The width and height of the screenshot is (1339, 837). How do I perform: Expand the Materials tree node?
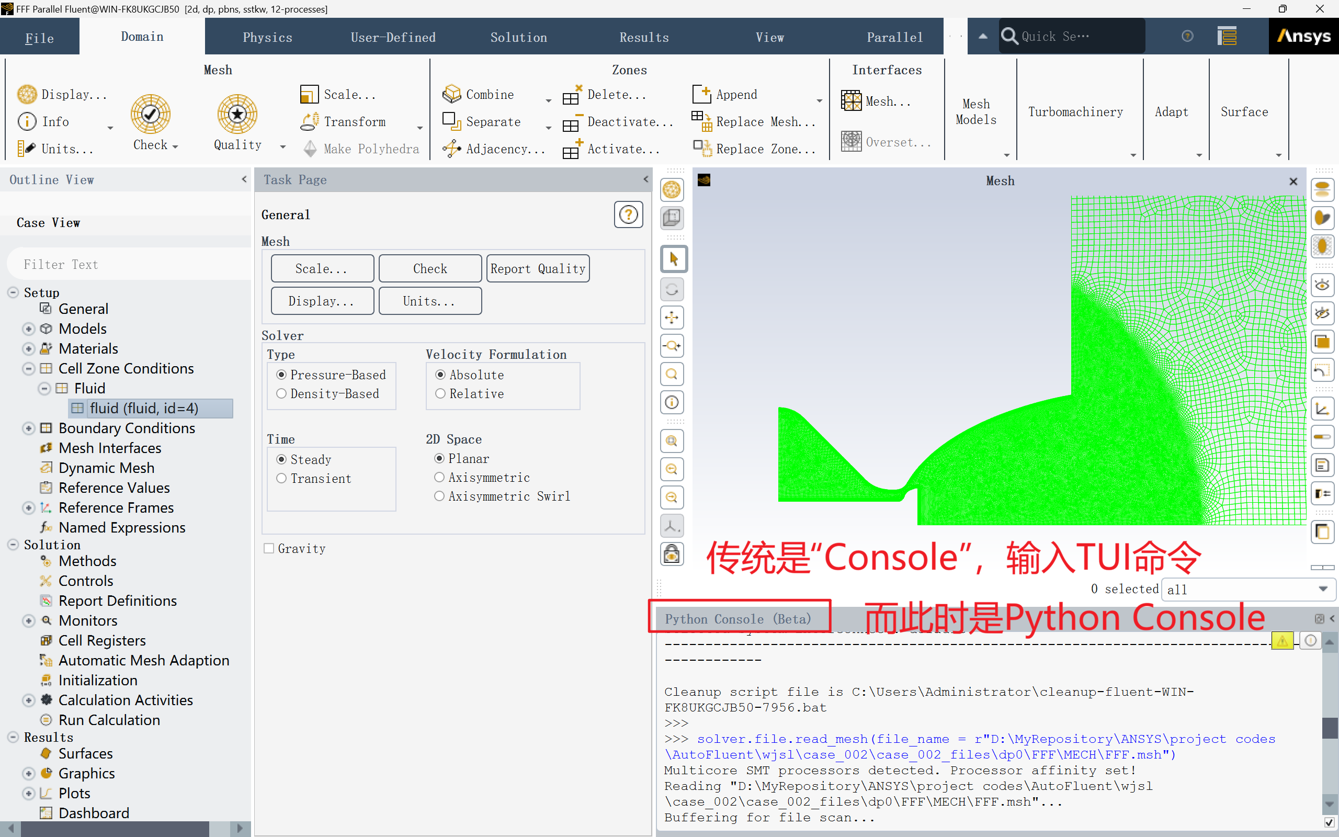pyautogui.click(x=29, y=349)
